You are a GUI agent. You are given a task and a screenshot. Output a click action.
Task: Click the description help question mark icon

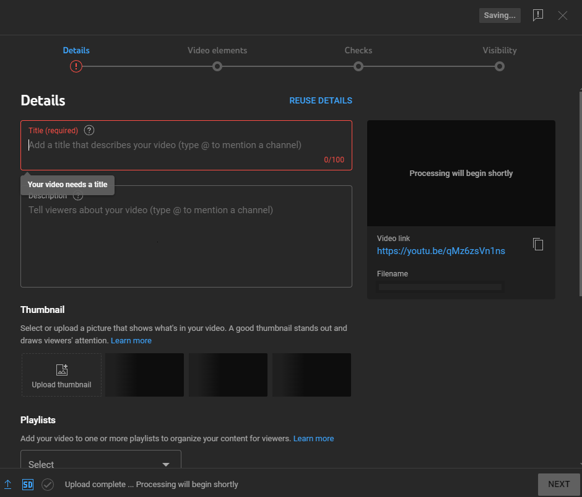(78, 196)
